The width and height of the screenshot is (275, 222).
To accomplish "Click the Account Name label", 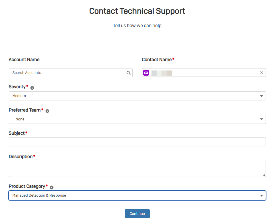I will point(24,60).
